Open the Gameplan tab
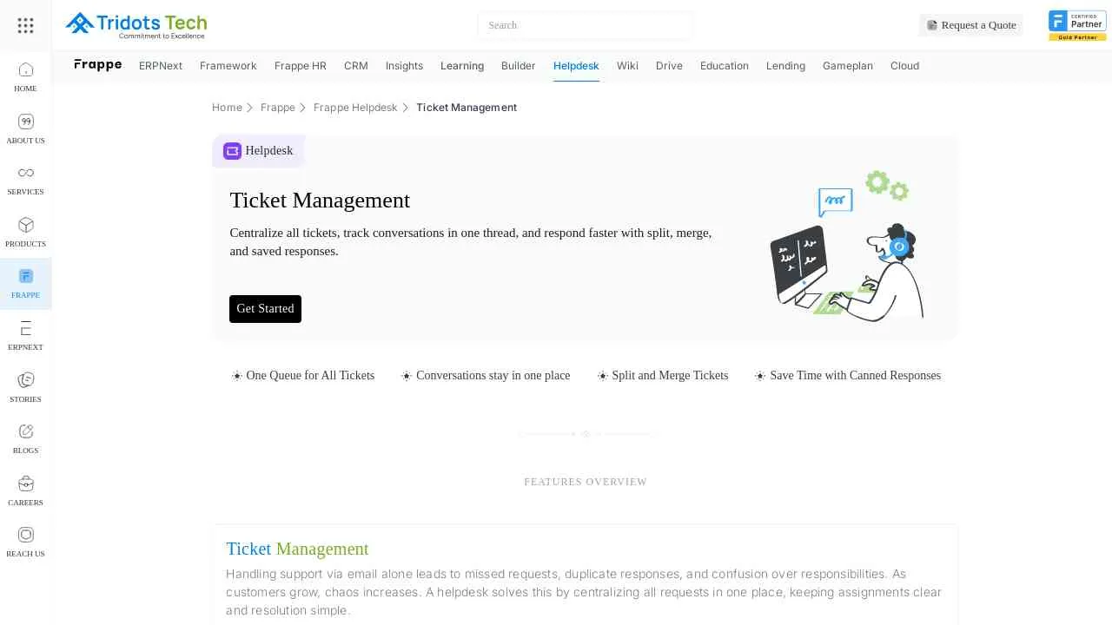Screen dimensions: 1112x625 pos(848,66)
